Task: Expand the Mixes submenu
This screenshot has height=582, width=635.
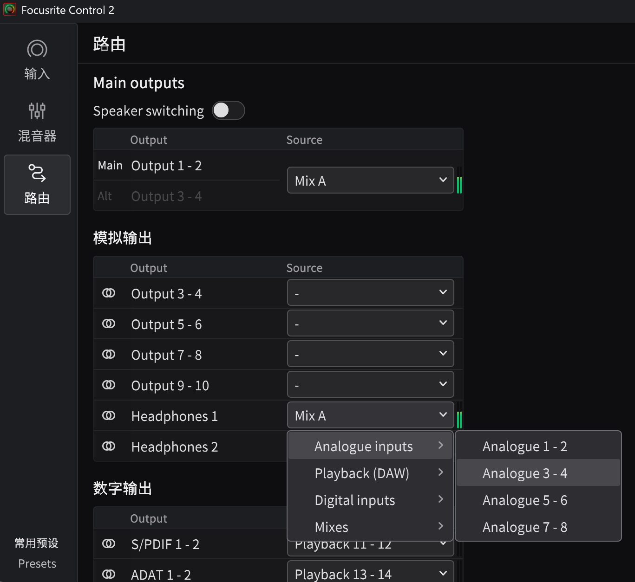Action: point(370,527)
